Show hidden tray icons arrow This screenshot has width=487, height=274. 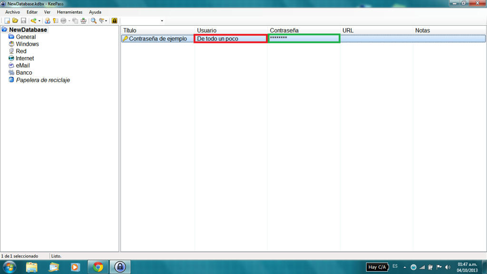pos(405,267)
